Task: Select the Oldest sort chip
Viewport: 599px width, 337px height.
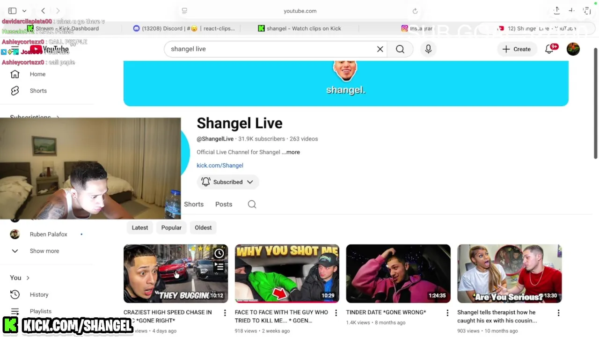Action: (x=203, y=227)
